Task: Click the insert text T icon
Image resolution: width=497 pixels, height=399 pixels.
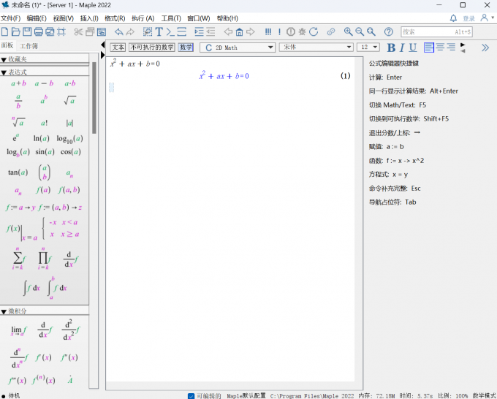Action: [159, 31]
